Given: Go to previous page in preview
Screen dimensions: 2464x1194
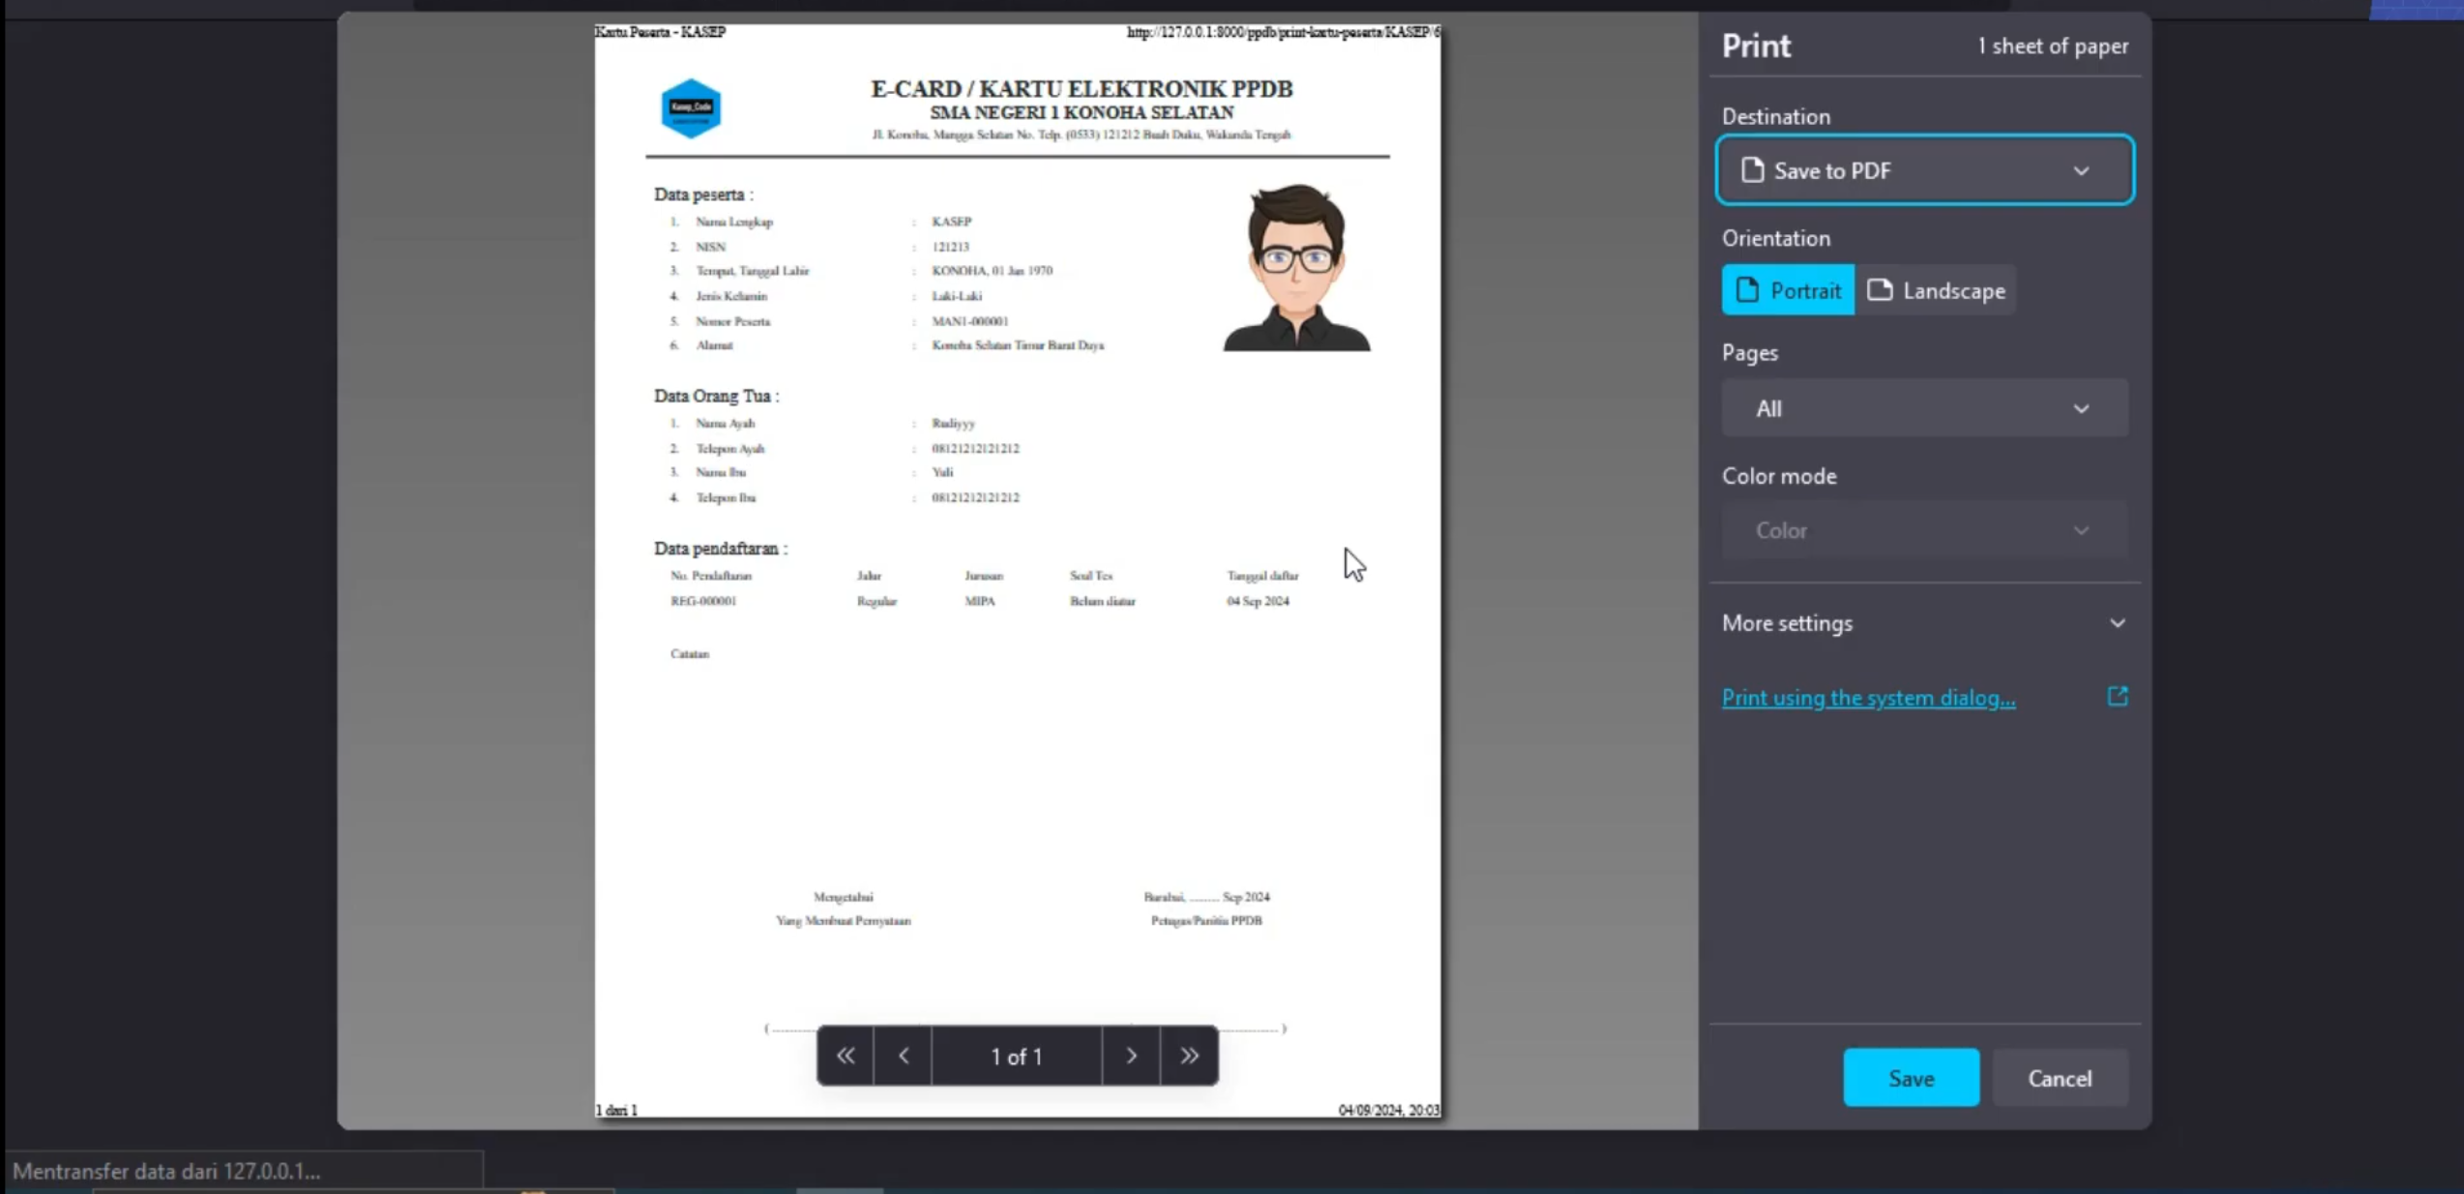Looking at the screenshot, I should tap(904, 1056).
